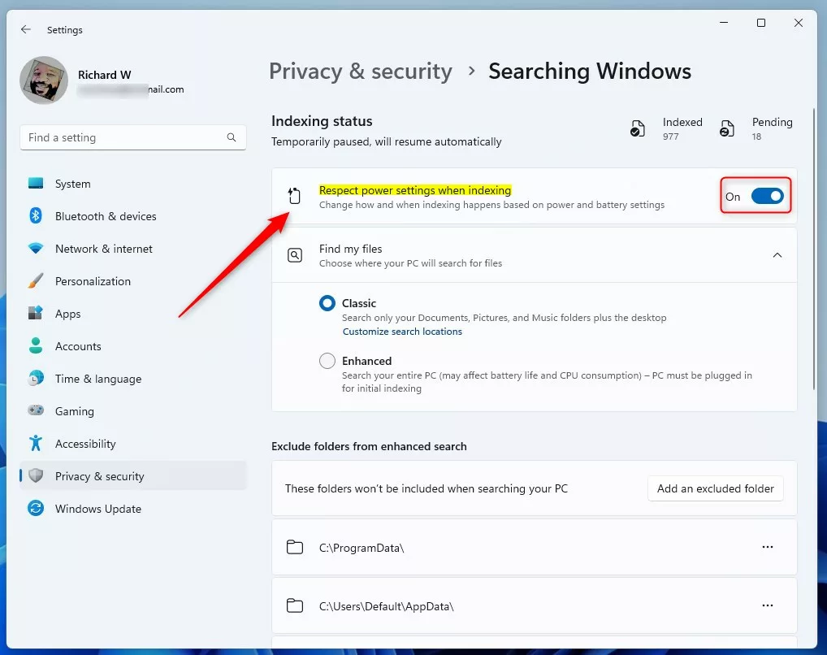The image size is (827, 655).
Task: Click the Personalization paintbrush icon
Action: (x=36, y=281)
